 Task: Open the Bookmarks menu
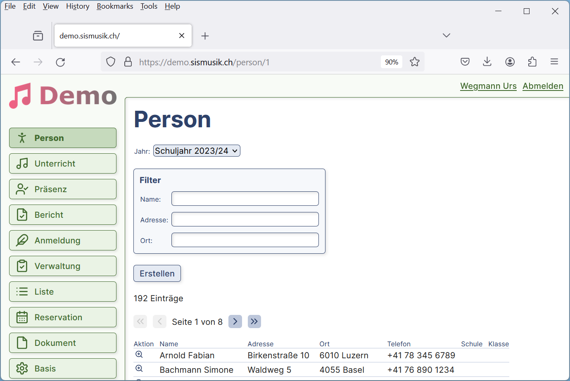pos(115,6)
